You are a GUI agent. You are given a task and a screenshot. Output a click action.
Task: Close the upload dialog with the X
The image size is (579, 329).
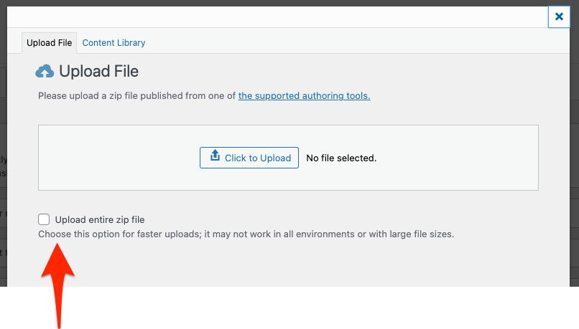click(x=559, y=16)
